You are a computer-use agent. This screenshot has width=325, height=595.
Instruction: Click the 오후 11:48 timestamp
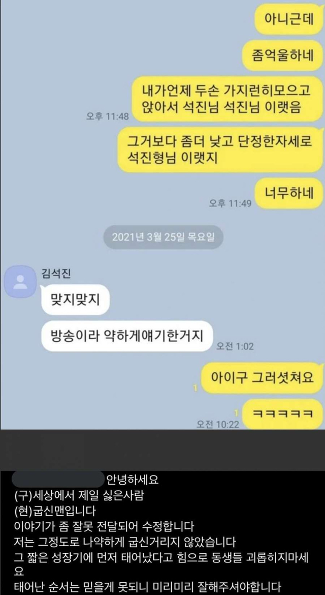coord(108,116)
